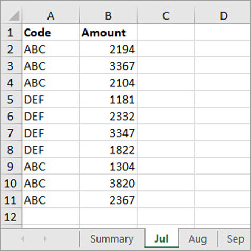Select empty cell A12
The image size is (251, 251).
(51, 216)
